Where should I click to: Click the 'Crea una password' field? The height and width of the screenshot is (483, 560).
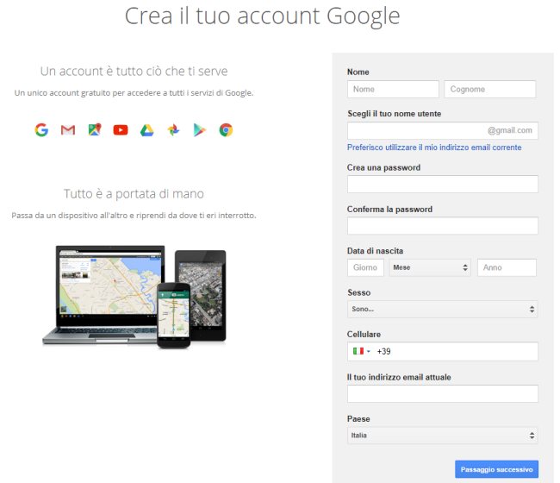[443, 184]
